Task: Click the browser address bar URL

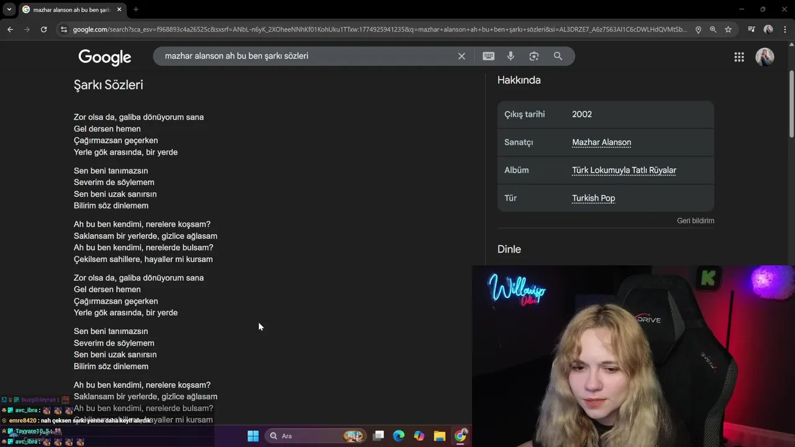Action: 379,29
